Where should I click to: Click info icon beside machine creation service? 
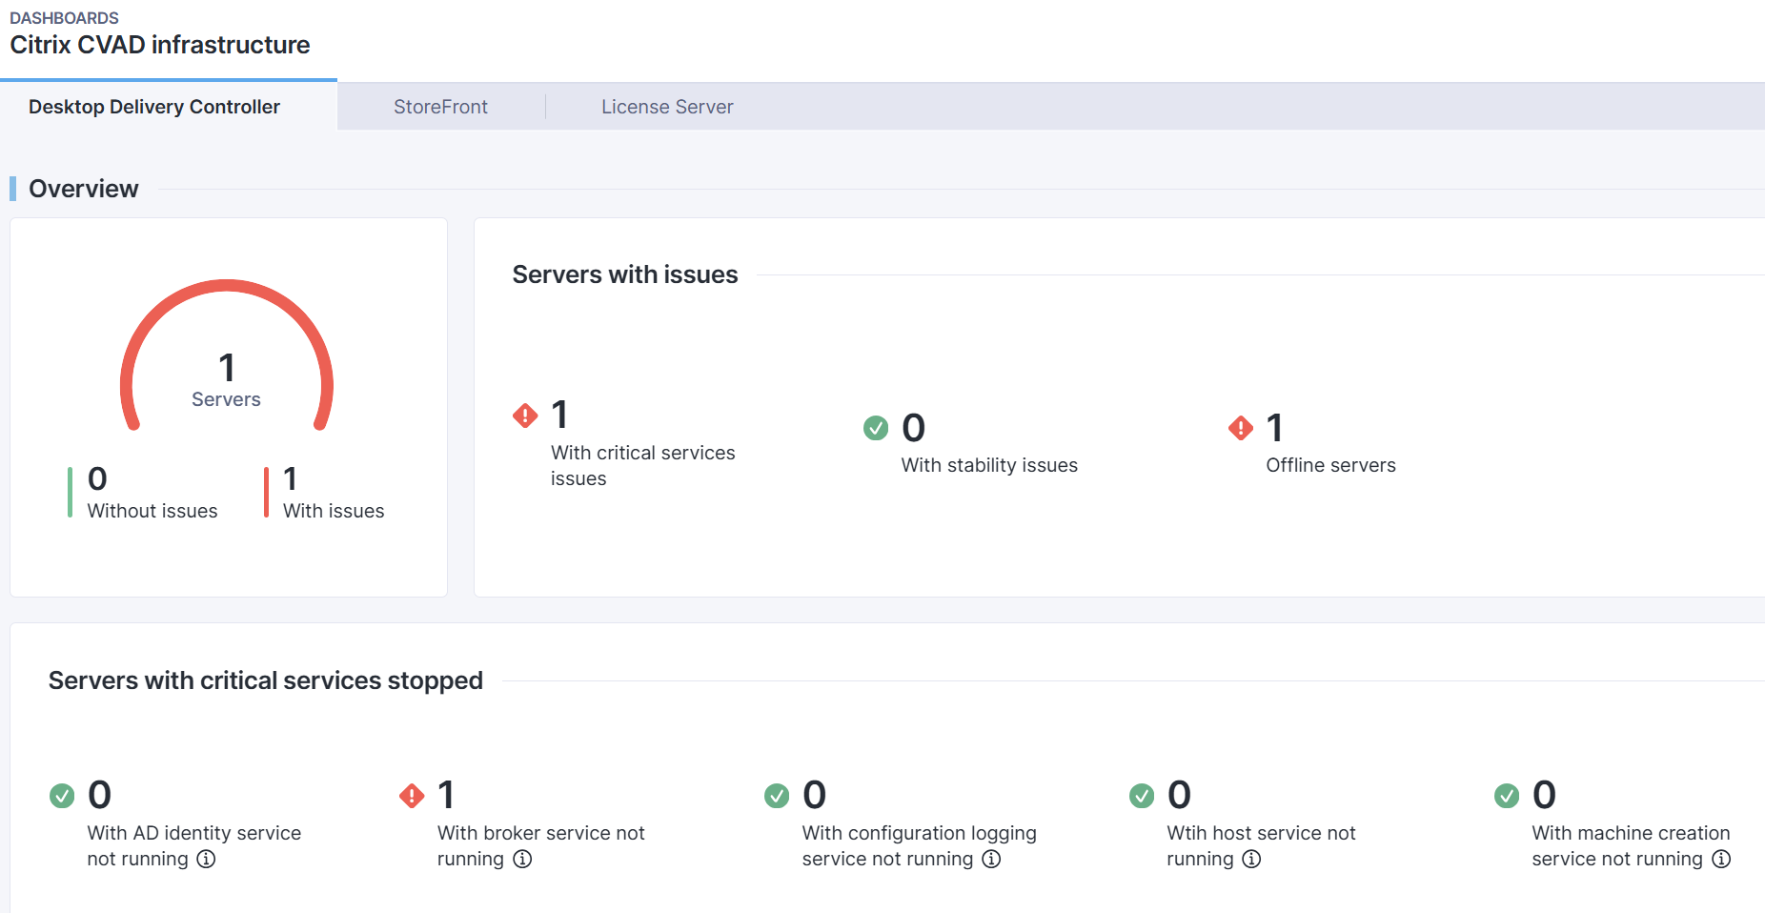pos(1721,859)
